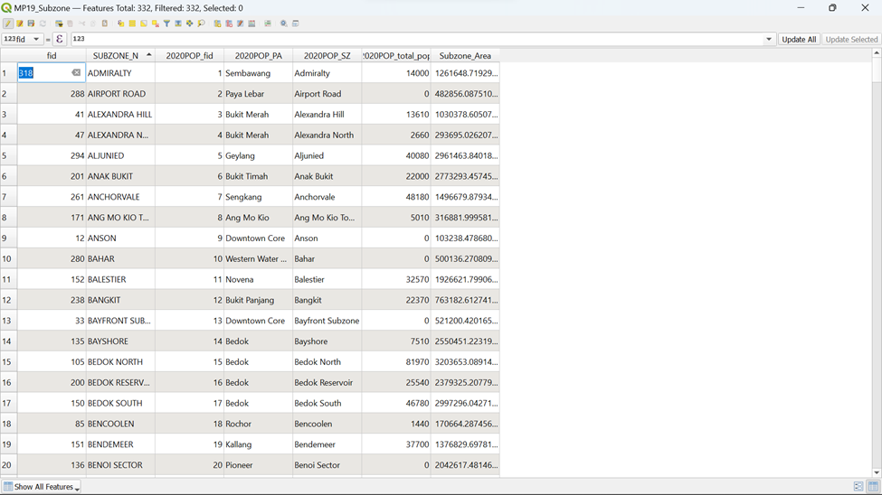Click the funnel filter/select by form icon

[x=166, y=23]
